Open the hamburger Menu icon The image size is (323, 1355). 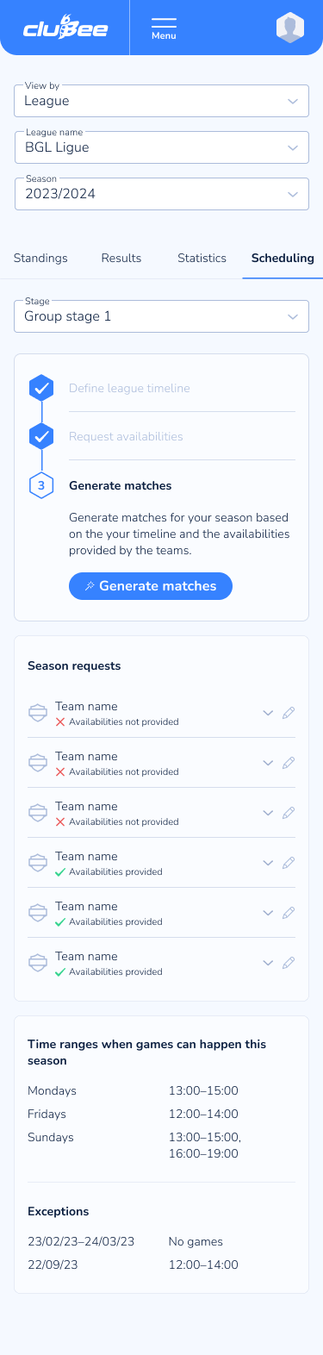pos(164,28)
